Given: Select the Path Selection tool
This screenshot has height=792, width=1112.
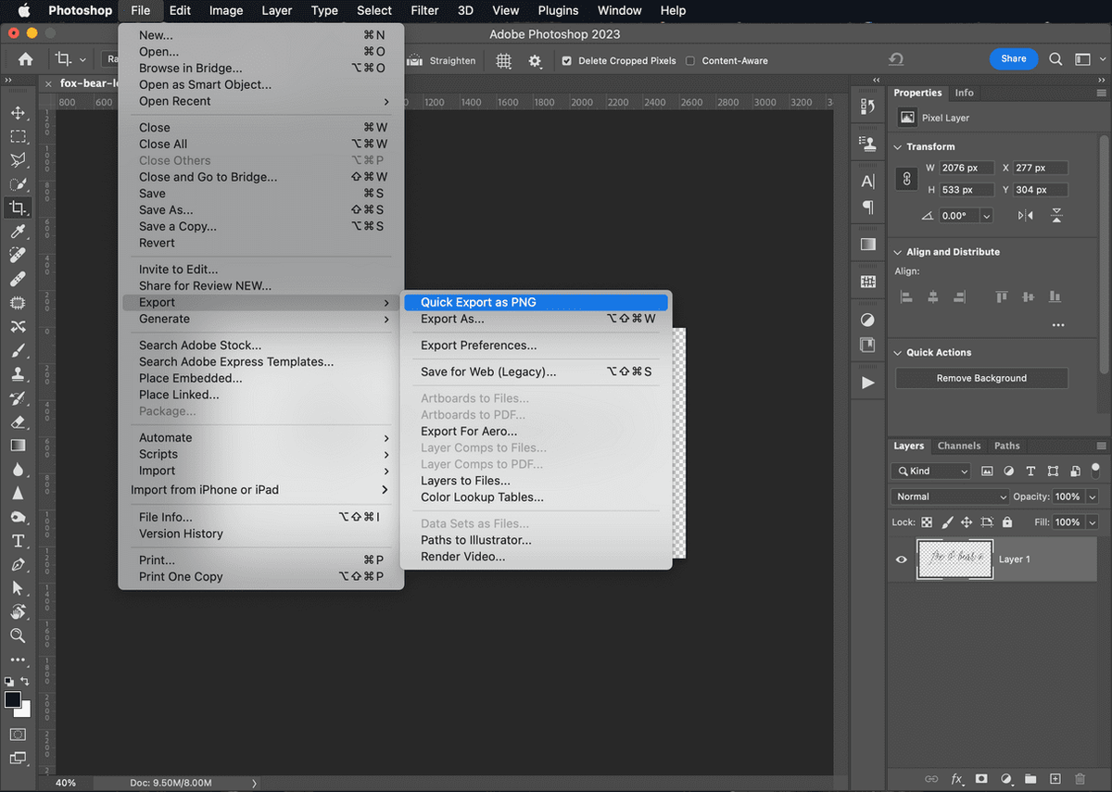Looking at the screenshot, I should coord(18,588).
